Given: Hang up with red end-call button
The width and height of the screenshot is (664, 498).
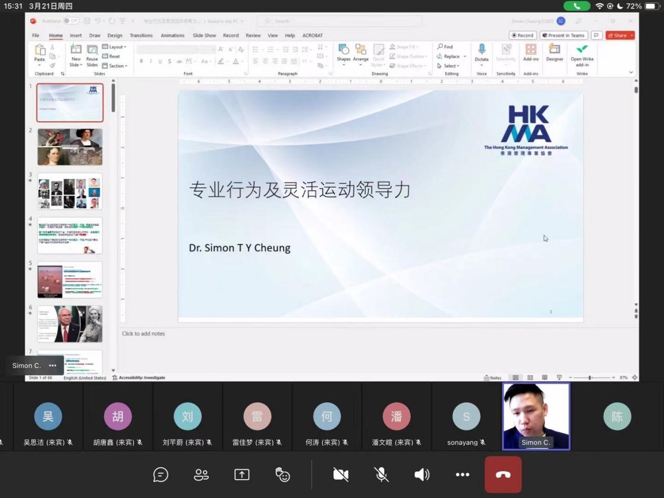Looking at the screenshot, I should (x=503, y=474).
